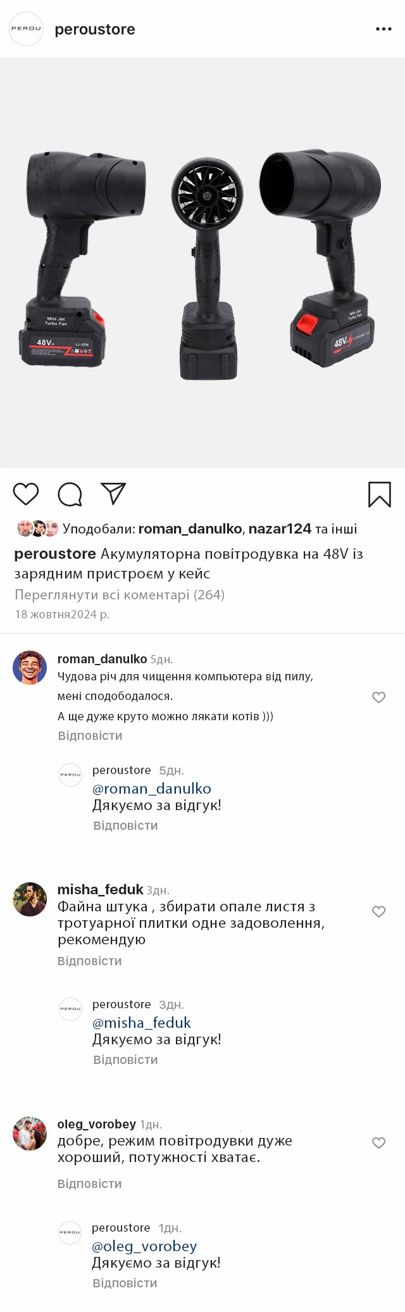Reply to roman_danulko's comment
This screenshot has height=1312, width=405.
pos(90,735)
